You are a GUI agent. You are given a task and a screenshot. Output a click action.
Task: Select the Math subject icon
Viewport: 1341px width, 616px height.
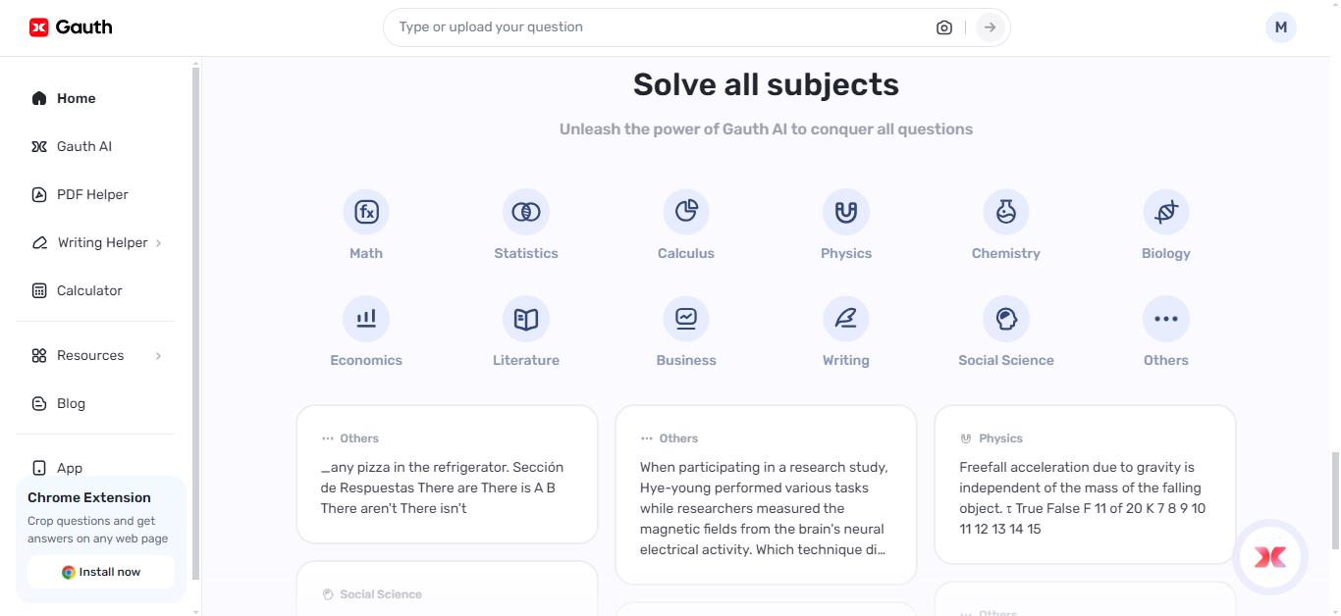tap(365, 211)
